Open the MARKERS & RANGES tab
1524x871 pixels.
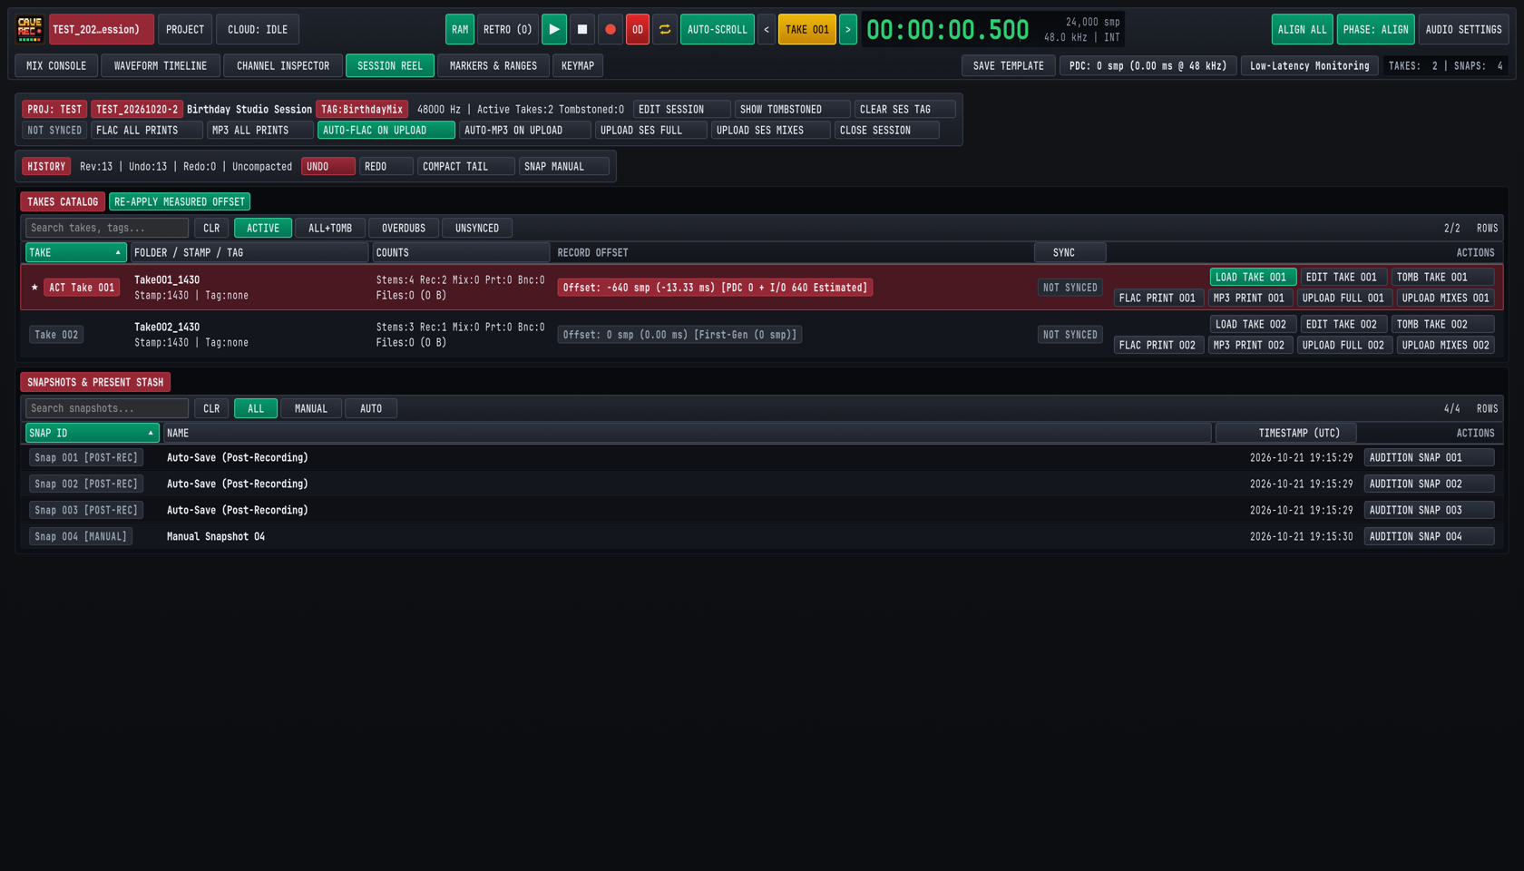(x=493, y=65)
